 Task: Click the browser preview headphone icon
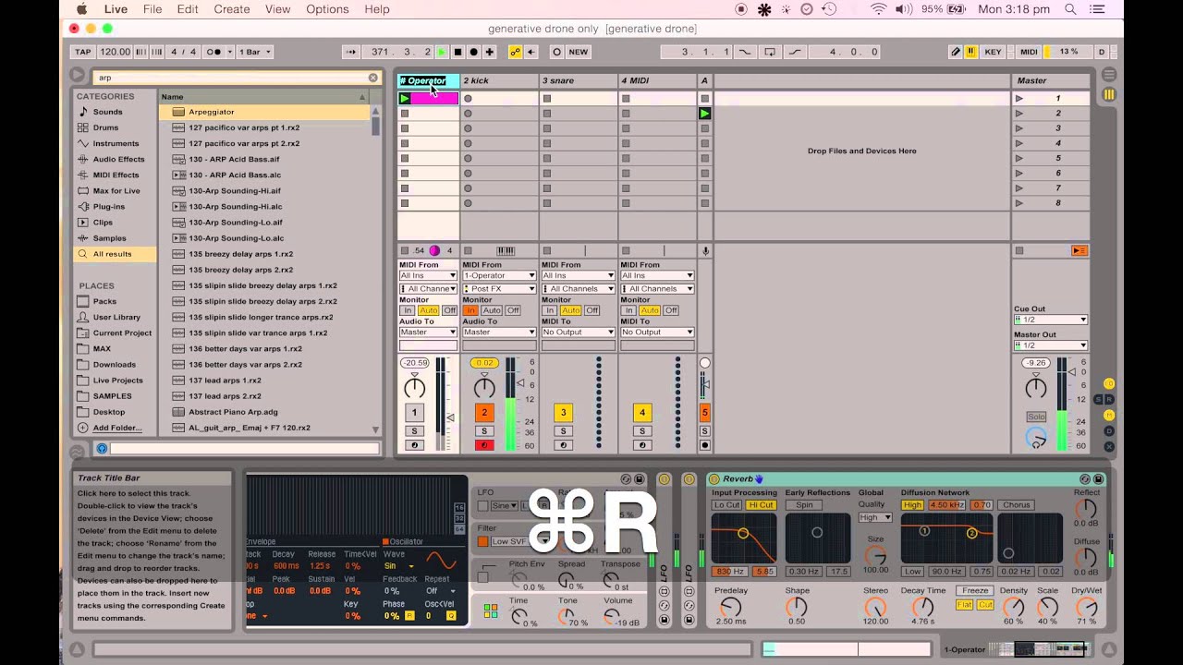click(102, 448)
